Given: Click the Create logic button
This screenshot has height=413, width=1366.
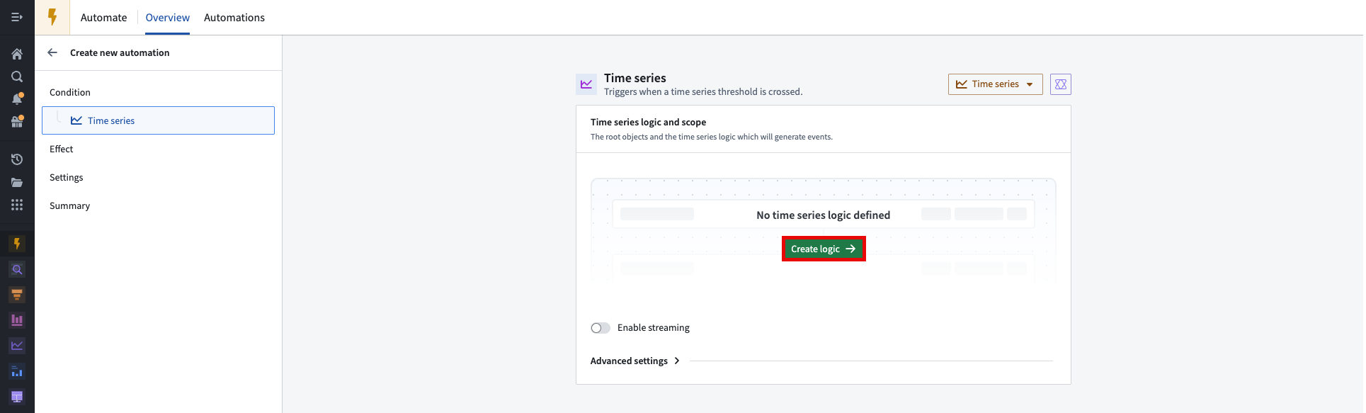Looking at the screenshot, I should [x=824, y=249].
